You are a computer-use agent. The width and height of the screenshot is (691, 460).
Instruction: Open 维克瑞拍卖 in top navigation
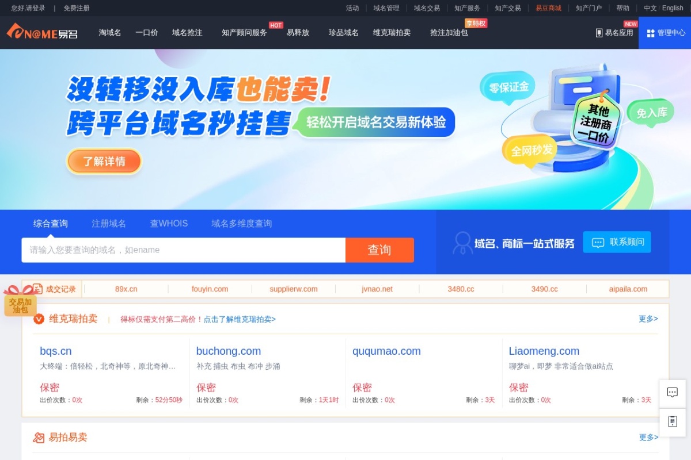pos(392,33)
